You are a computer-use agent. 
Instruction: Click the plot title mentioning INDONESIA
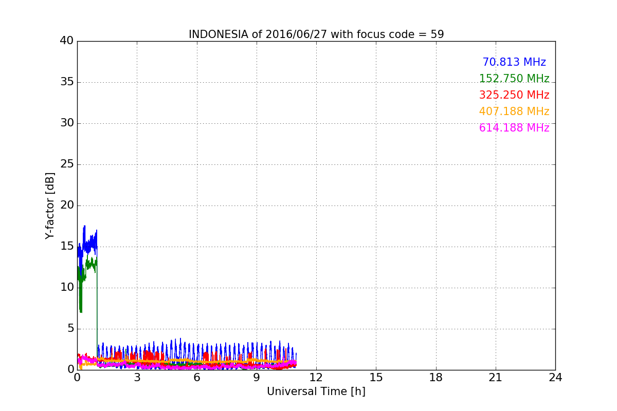(x=316, y=34)
